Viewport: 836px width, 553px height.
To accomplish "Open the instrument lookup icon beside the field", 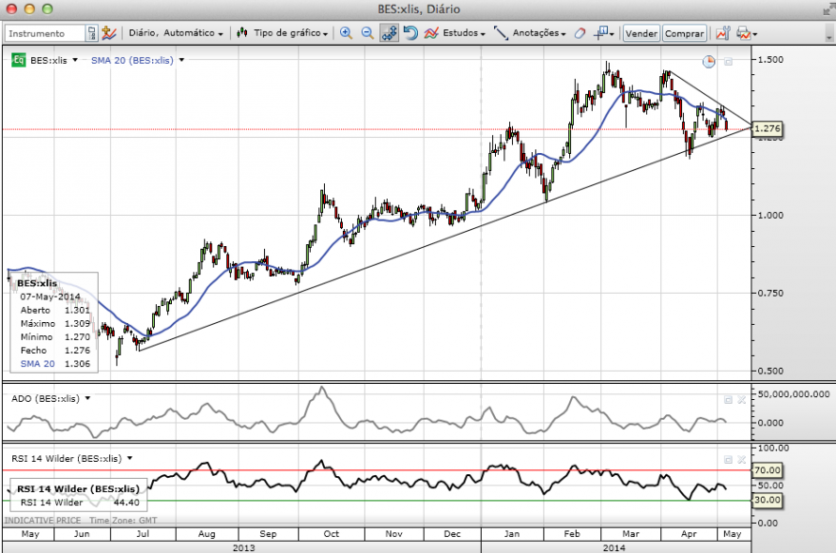I will [x=92, y=33].
